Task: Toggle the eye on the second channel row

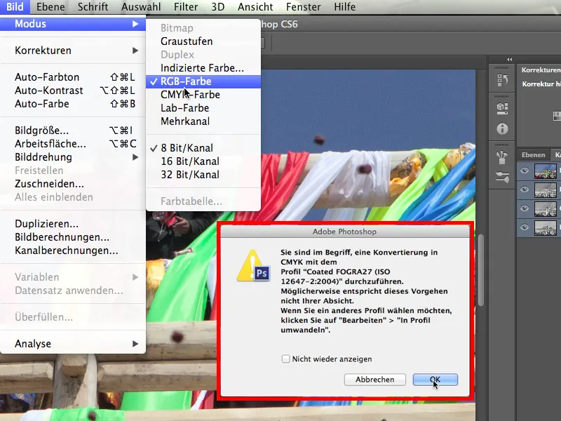Action: coord(525,189)
